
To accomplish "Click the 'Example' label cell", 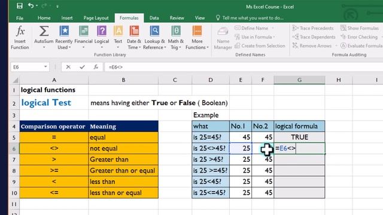I will click(211, 115).
